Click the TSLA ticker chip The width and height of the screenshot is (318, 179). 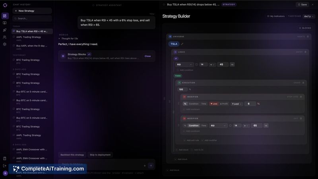click(x=174, y=44)
